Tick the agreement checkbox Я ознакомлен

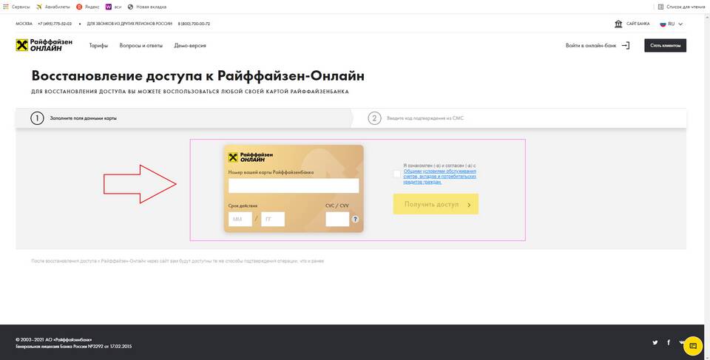397,174
